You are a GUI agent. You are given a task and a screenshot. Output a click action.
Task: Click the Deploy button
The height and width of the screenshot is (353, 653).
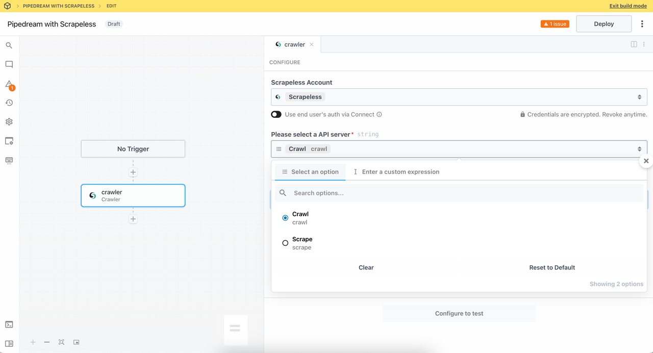point(604,24)
